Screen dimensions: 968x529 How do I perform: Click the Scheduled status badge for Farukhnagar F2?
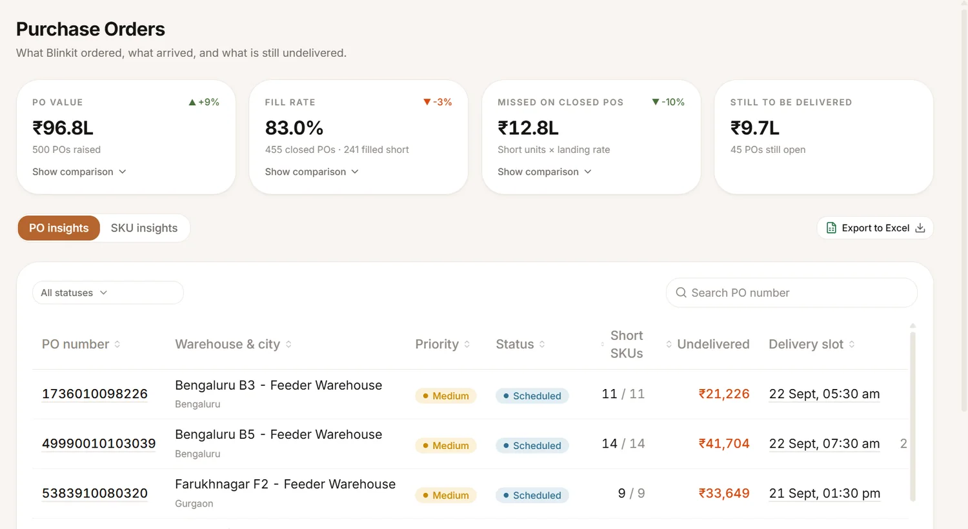(532, 495)
